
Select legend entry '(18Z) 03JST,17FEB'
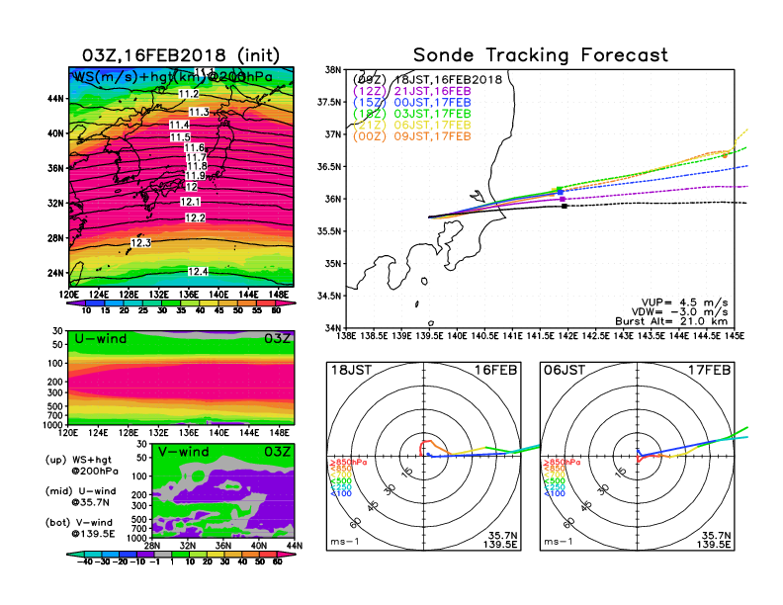412,114
